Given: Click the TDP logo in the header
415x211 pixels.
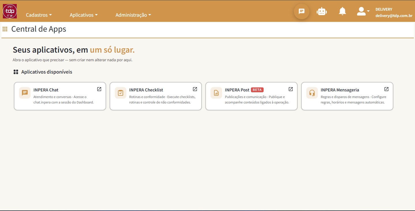Looking at the screenshot, I should (10, 11).
